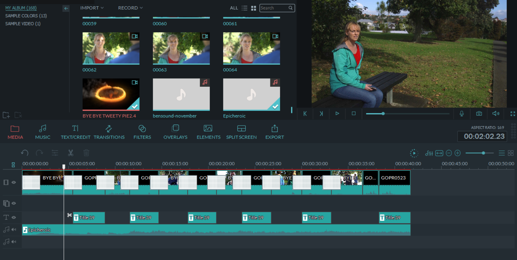517x260 pixels.
Task: Collapse the album sidebar with the arrow
Action: (66, 9)
